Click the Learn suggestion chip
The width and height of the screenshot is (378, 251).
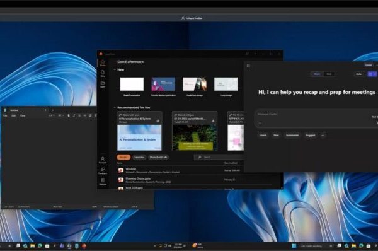pyautogui.click(x=263, y=135)
